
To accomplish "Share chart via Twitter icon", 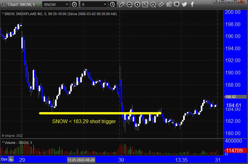I will pyautogui.click(x=184, y=4).
